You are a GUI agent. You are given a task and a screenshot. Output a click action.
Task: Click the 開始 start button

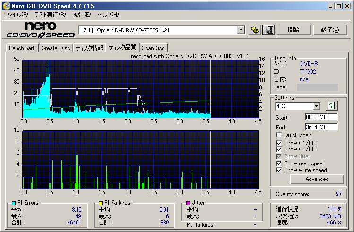coord(294,30)
